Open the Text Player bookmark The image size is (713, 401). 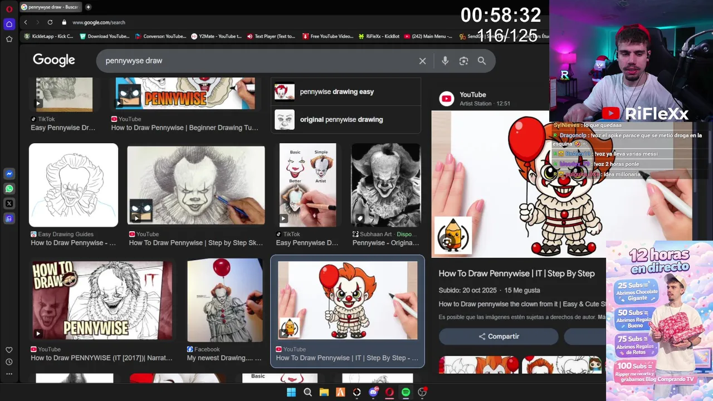tap(271, 36)
